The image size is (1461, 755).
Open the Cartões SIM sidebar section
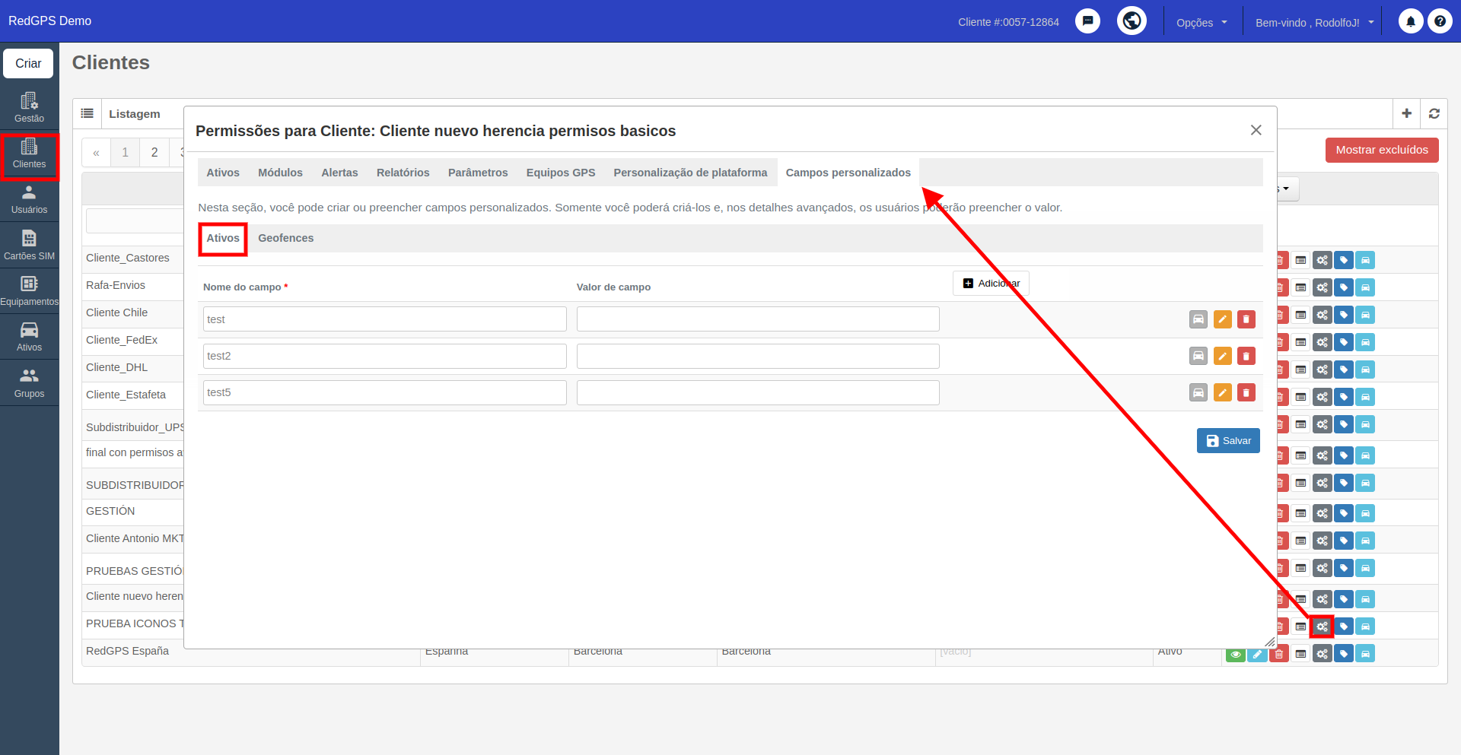tap(29, 245)
